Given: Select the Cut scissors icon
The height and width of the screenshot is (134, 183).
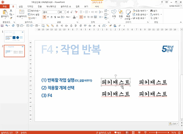Looking at the screenshot, I should pos(11,11).
